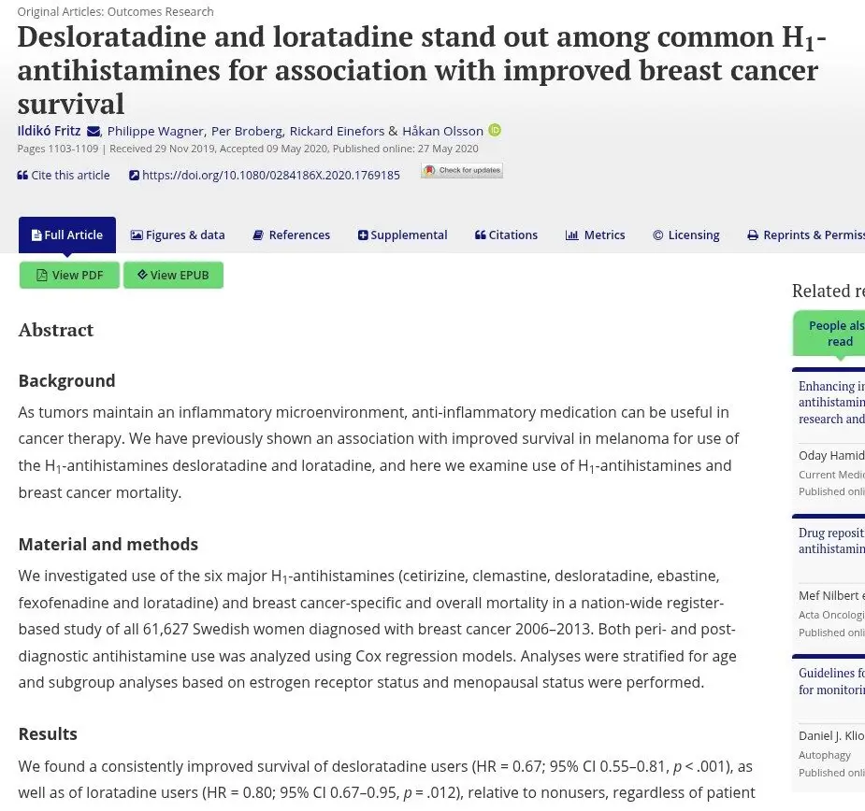This screenshot has height=811, width=865.
Task: Open the ORCID icon next to Håkan Olsson
Action: (x=495, y=130)
